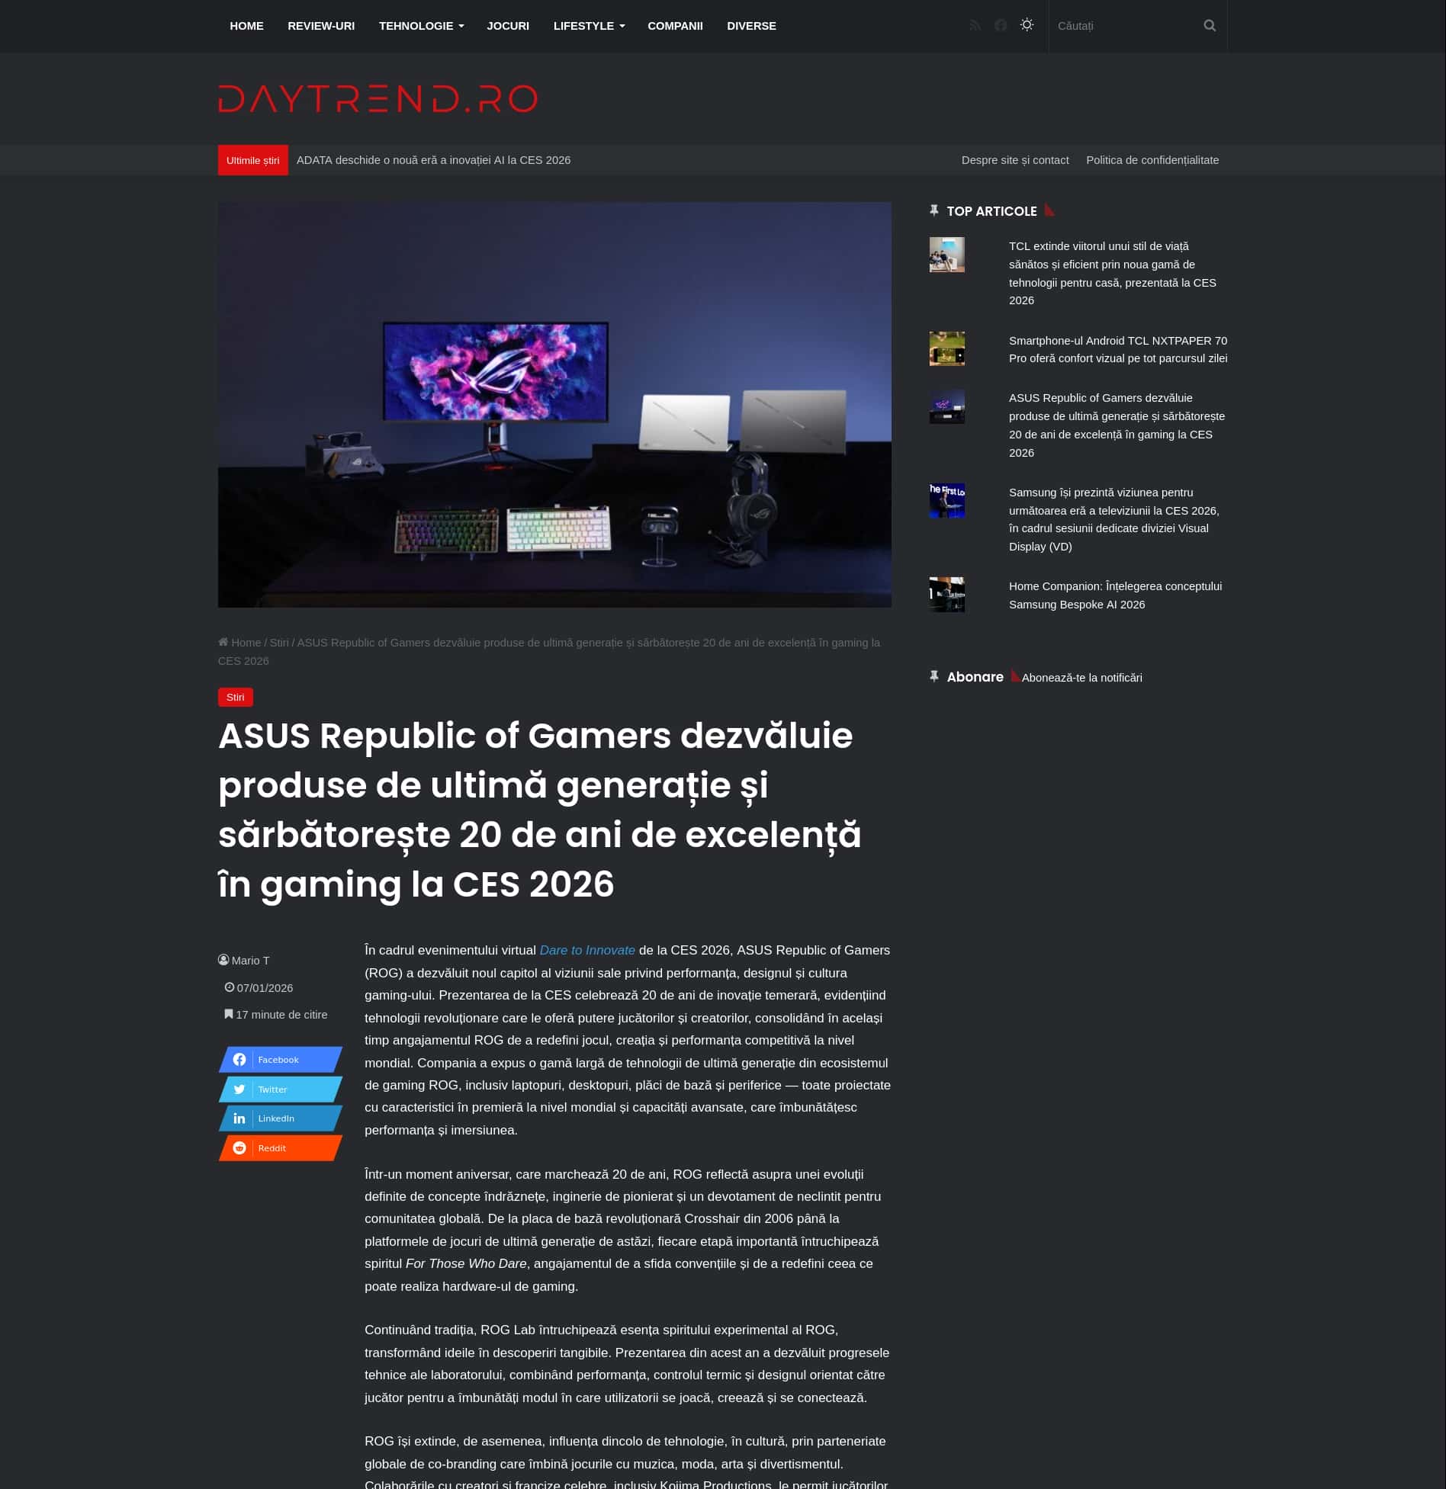The width and height of the screenshot is (1446, 1489).
Task: Click the Dare to Innovate link
Action: pos(587,950)
